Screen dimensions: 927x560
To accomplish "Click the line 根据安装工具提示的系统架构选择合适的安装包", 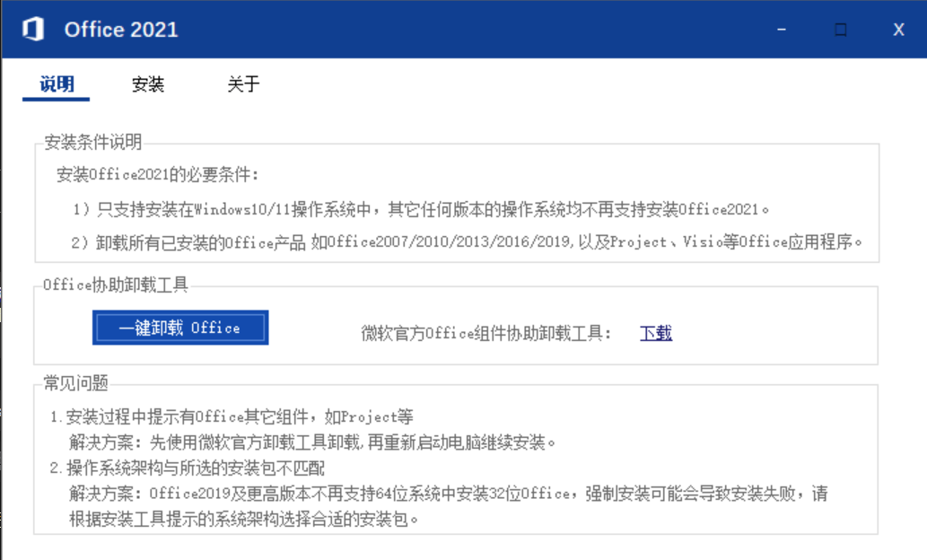I will (244, 520).
